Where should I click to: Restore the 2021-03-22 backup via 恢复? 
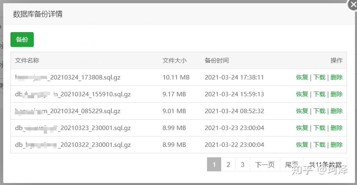[x=302, y=145]
